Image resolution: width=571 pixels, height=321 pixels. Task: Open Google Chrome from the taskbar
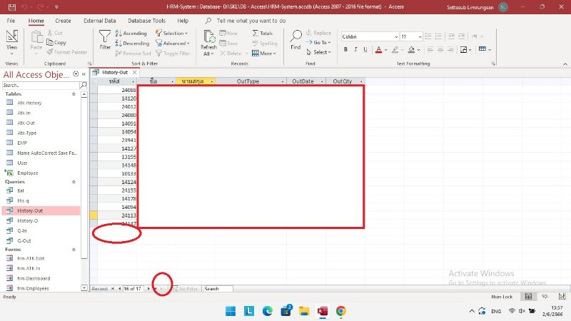[x=341, y=311]
